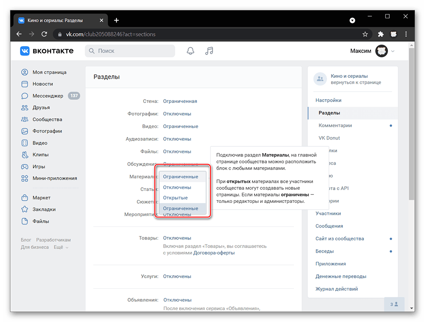Select Открытые in the open Материалы list
The image size is (425, 322).
click(x=183, y=198)
